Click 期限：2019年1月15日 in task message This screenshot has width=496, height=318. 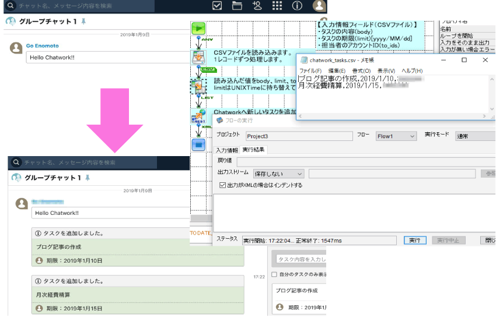pos(74,308)
